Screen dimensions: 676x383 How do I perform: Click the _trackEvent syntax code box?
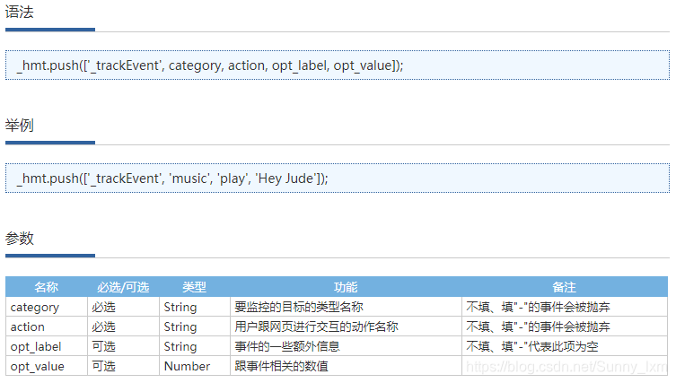click(x=338, y=65)
